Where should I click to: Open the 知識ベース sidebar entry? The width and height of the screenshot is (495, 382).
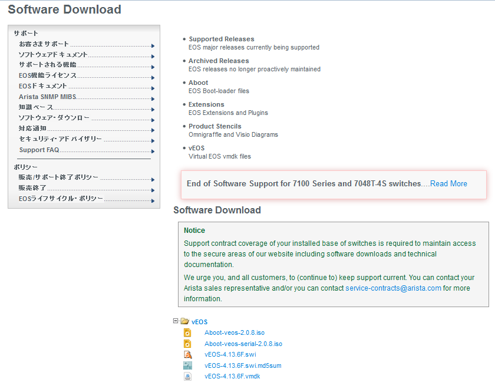[36, 107]
